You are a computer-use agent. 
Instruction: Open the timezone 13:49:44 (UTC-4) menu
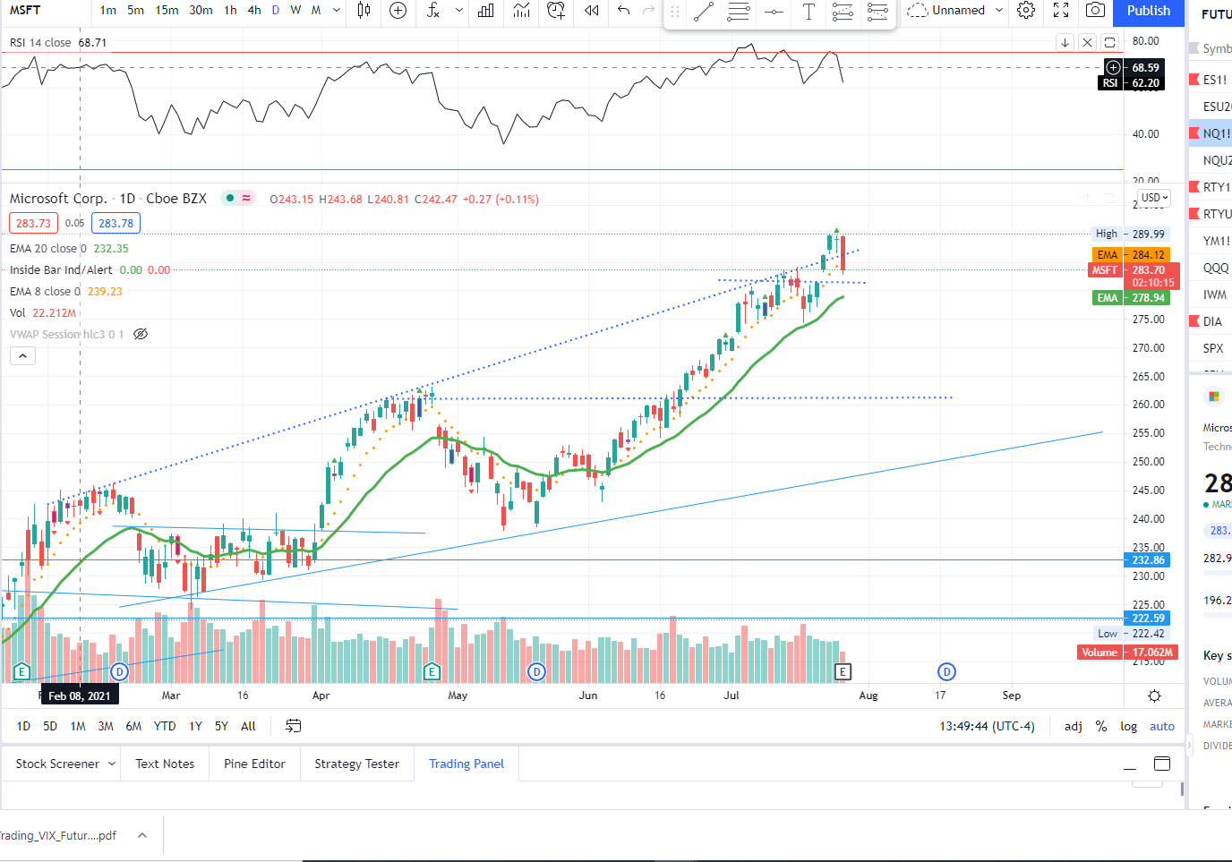(987, 727)
